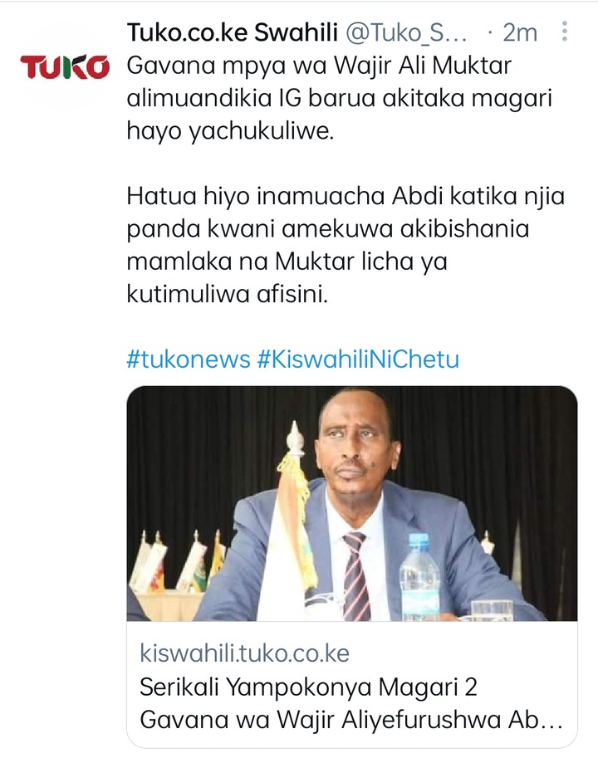Open the truncated line Gavana wa Wajir Aliyefurushwa
This screenshot has width=598, height=763.
350,720
